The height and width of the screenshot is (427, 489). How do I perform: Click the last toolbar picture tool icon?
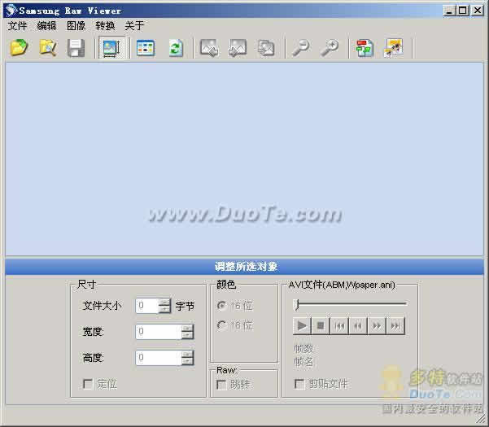[394, 48]
